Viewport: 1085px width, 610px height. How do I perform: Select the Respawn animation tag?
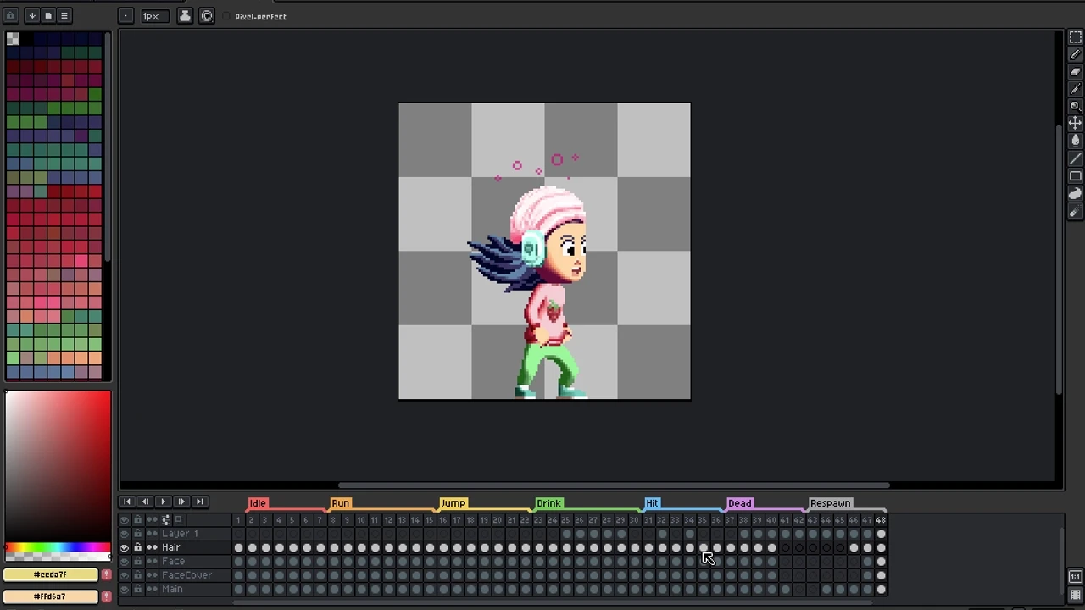click(x=830, y=503)
